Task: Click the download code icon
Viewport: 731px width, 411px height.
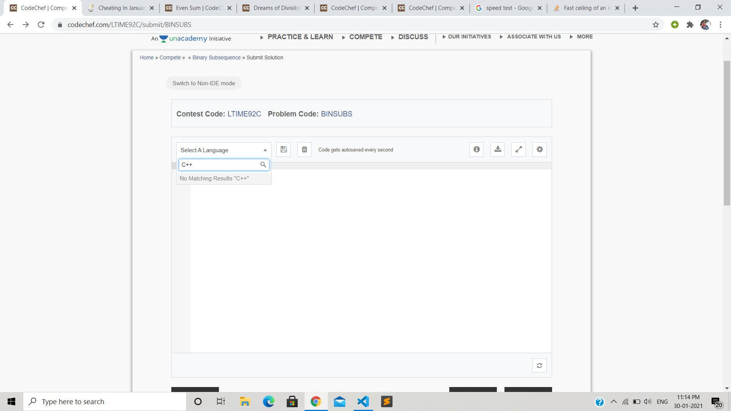Action: coord(497,149)
